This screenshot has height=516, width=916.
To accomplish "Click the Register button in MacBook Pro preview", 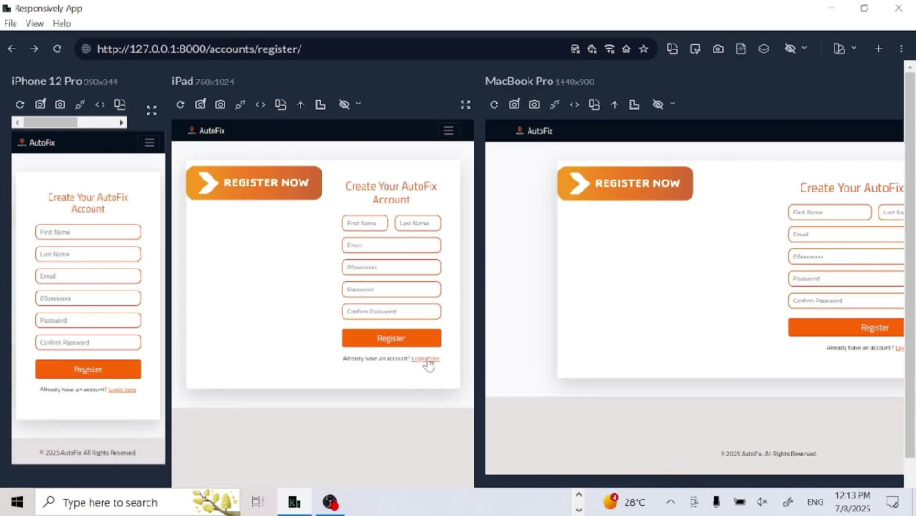I will 845,328.
